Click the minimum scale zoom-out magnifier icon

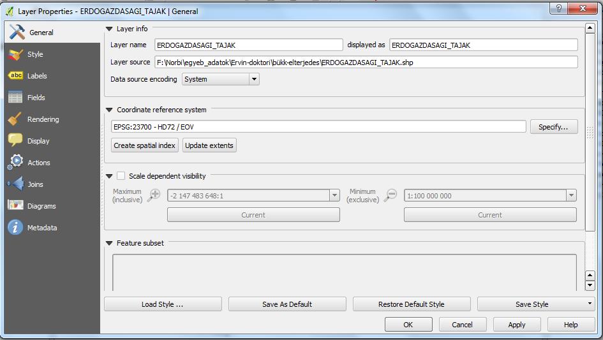pos(391,195)
